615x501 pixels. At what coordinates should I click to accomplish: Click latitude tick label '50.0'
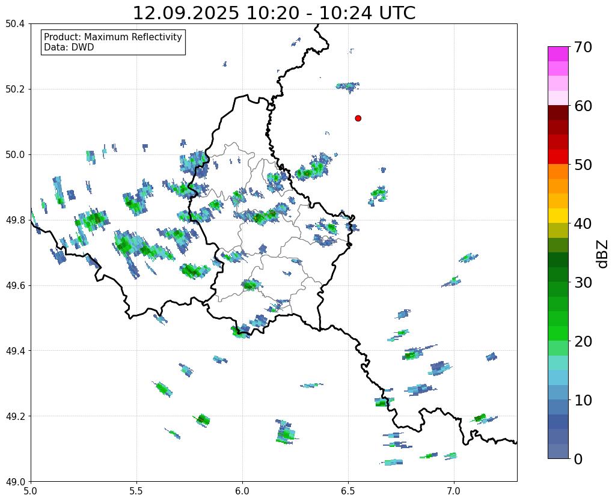(x=15, y=154)
